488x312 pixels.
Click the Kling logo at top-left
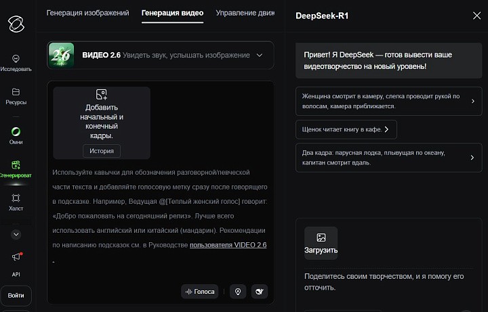coord(16,24)
